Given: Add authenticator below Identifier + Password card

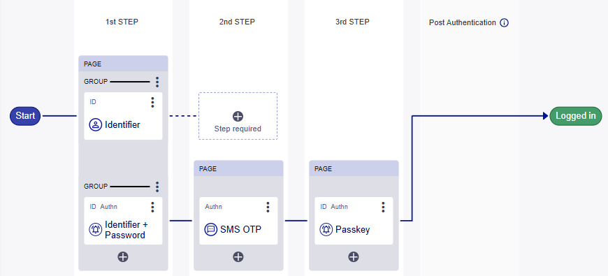Looking at the screenshot, I should 123,256.
